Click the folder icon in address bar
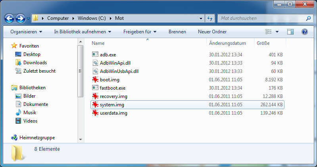317x167 pixels. [35, 18]
